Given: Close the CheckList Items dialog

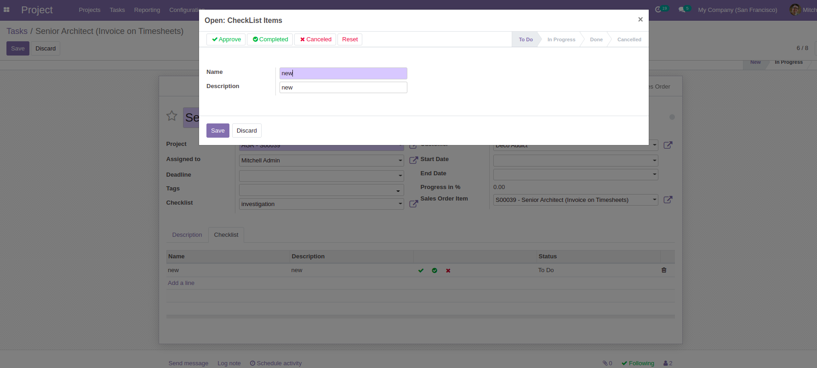Looking at the screenshot, I should point(640,19).
